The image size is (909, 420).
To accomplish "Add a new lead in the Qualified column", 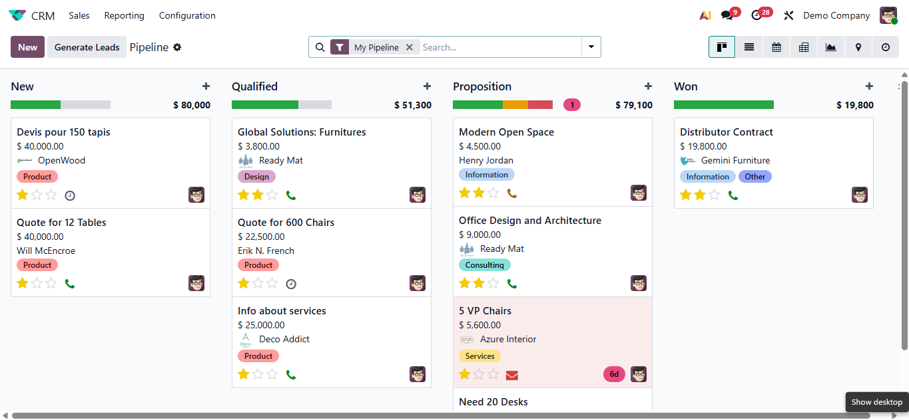I will 427,86.
